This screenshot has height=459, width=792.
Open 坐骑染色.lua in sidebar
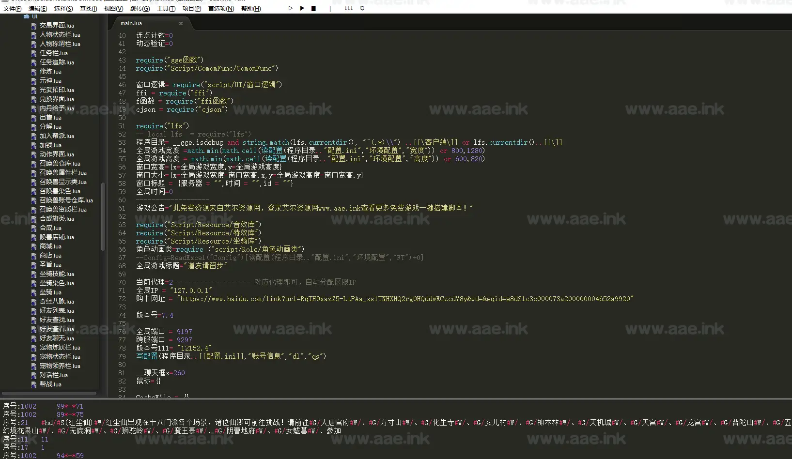[x=57, y=283]
